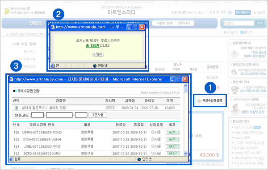268x170 pixels.
Task: Open the 창비 정기구독 30% 할인 link
Action: (248, 163)
